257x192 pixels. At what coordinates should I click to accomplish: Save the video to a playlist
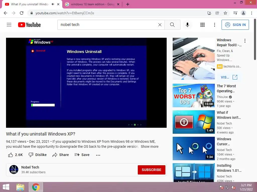click(82, 155)
